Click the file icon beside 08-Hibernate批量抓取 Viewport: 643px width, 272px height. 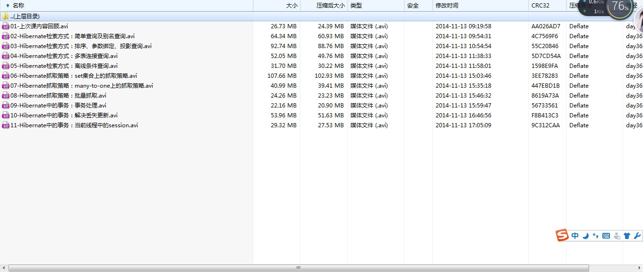pyautogui.click(x=6, y=96)
